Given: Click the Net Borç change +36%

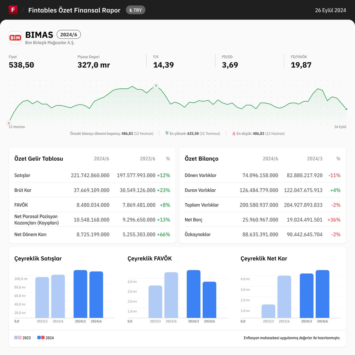Looking at the screenshot, I should [334, 220].
